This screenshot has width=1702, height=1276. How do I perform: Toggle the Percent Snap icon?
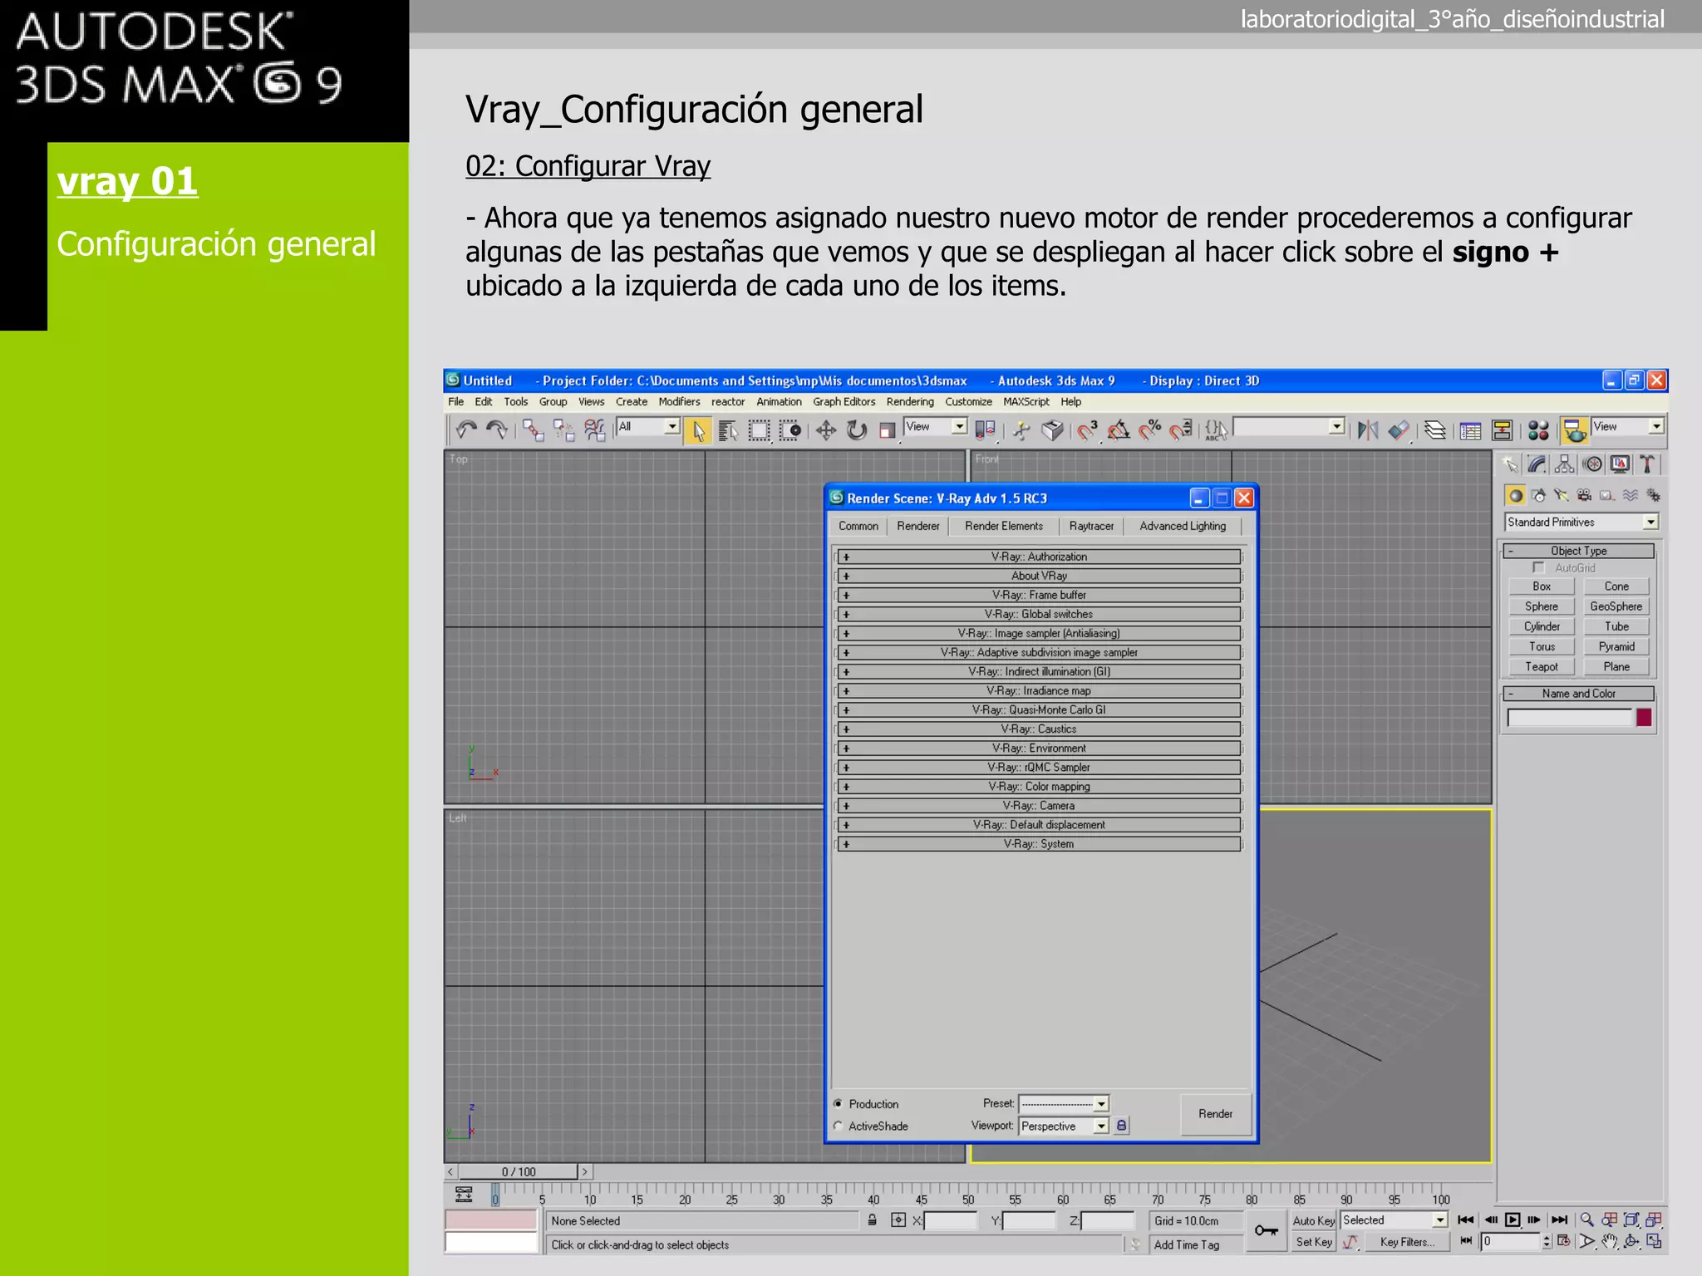[1150, 429]
